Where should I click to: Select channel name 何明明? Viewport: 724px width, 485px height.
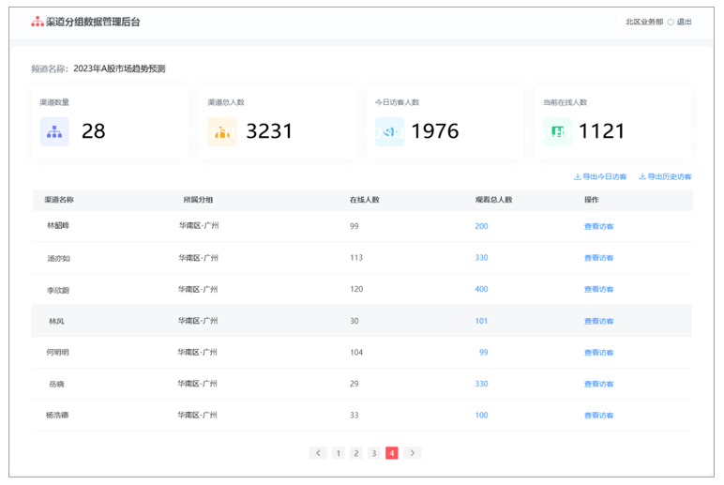(57, 352)
